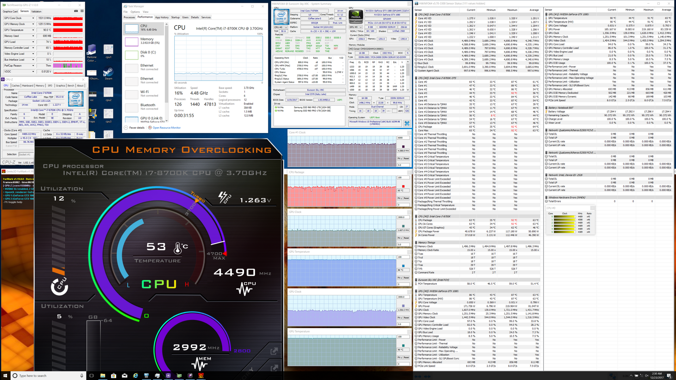Open CPU #0 selector in HWiNFO summary
The height and width of the screenshot is (380, 676).
tap(281, 27)
